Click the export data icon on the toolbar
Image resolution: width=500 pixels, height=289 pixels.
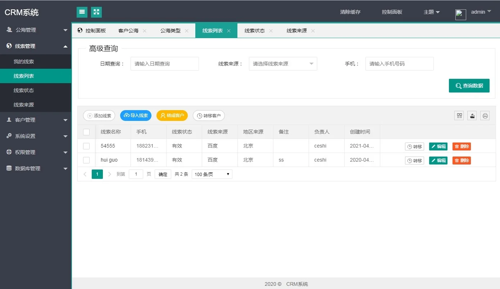[x=472, y=115]
